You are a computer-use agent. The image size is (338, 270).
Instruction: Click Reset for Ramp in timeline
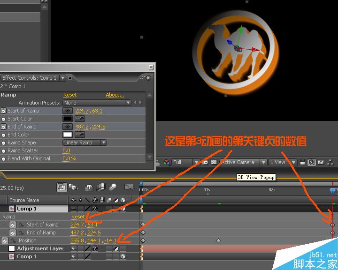pos(78,217)
